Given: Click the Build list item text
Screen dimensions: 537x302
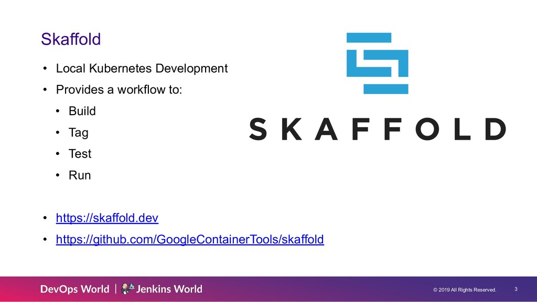Looking at the screenshot, I should [82, 111].
